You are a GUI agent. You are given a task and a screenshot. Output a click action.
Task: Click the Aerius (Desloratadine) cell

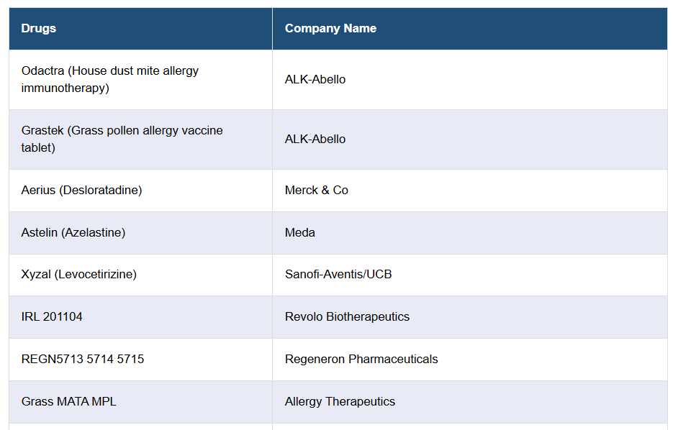point(81,191)
